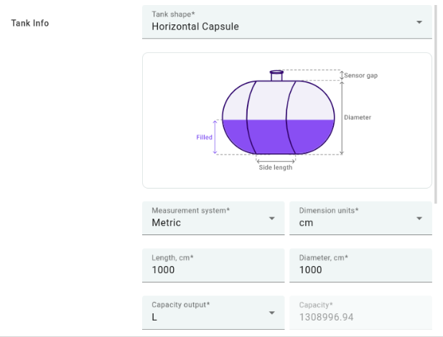Click the Capacity output caret arrow
The height and width of the screenshot is (337, 443).
click(x=272, y=313)
